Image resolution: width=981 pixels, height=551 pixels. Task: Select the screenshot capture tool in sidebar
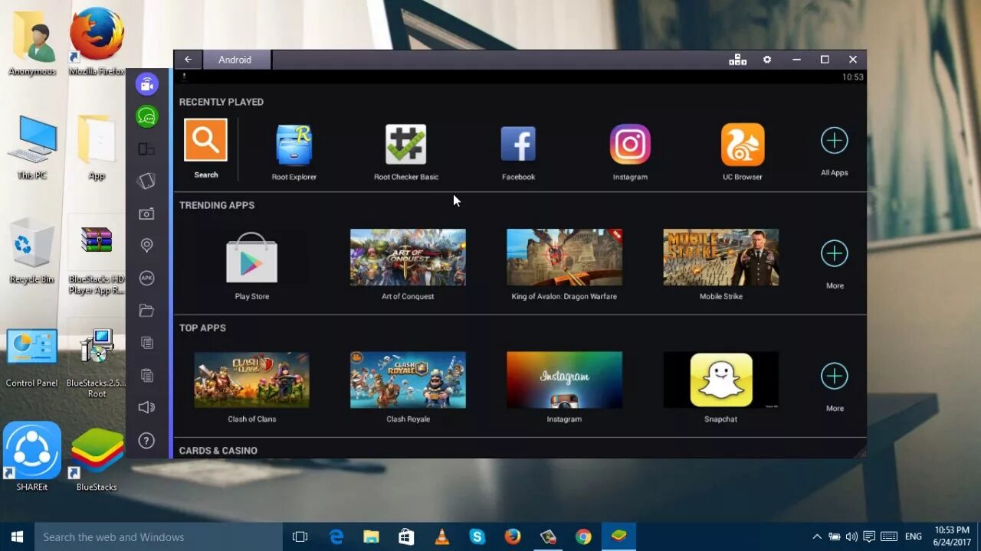[x=146, y=214]
